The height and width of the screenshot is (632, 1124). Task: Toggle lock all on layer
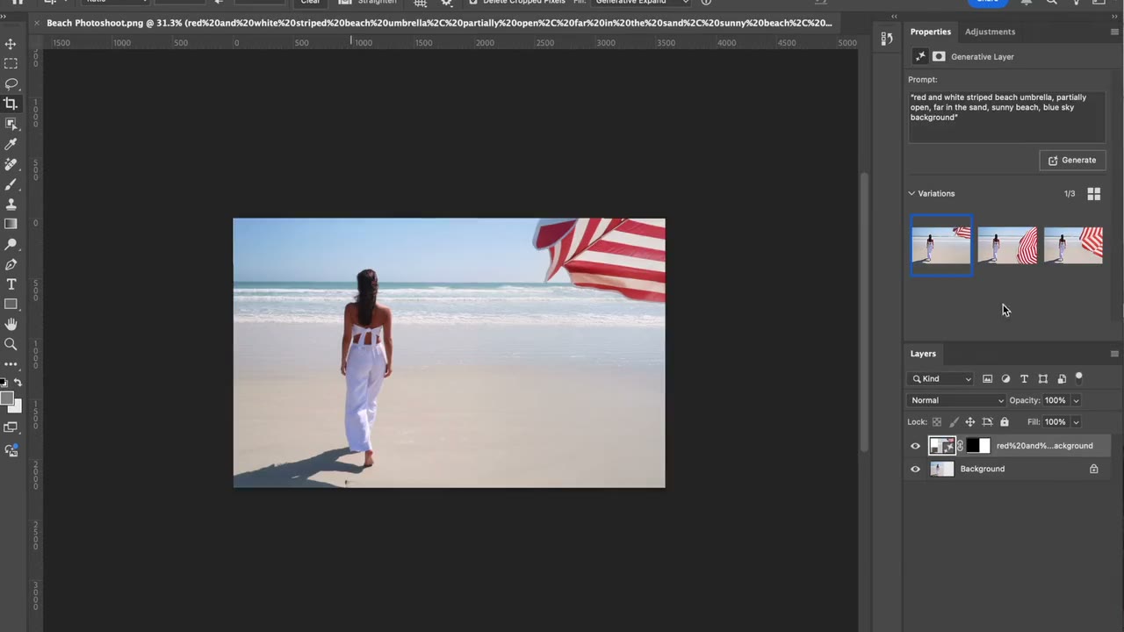pyautogui.click(x=1005, y=422)
